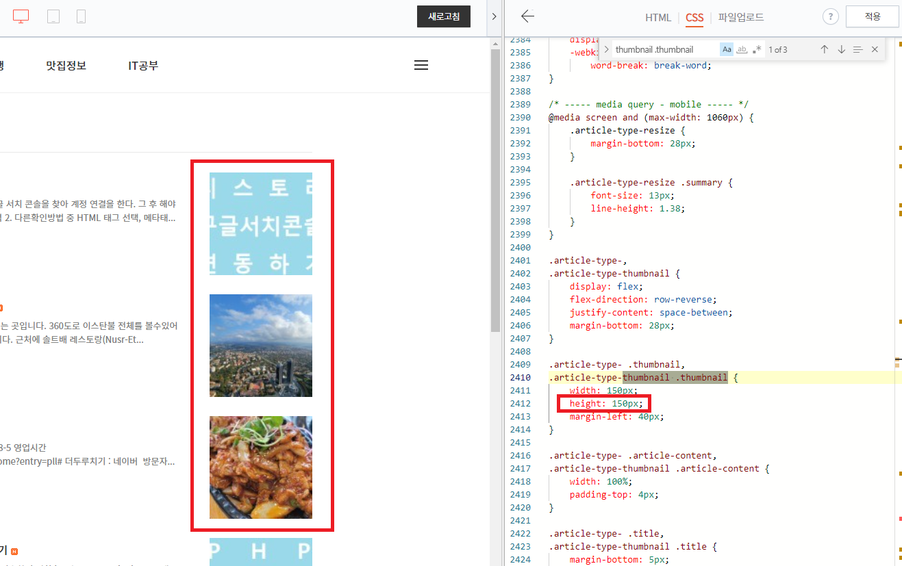Click the "display: flex;" code line

point(606,286)
